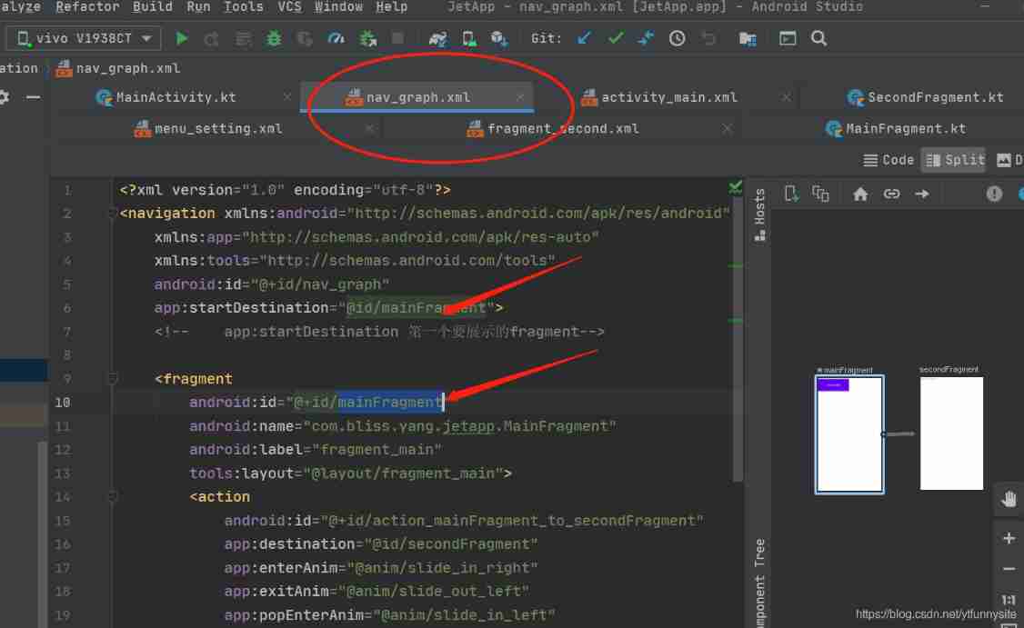Assign start destination with home icon
1024x628 pixels.
click(x=861, y=194)
